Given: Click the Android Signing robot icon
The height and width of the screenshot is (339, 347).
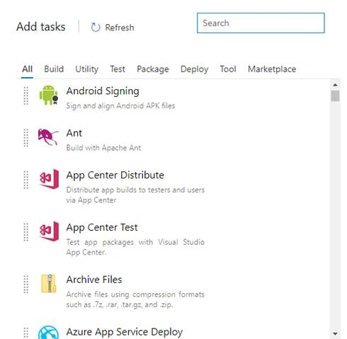Looking at the screenshot, I should 49,95.
